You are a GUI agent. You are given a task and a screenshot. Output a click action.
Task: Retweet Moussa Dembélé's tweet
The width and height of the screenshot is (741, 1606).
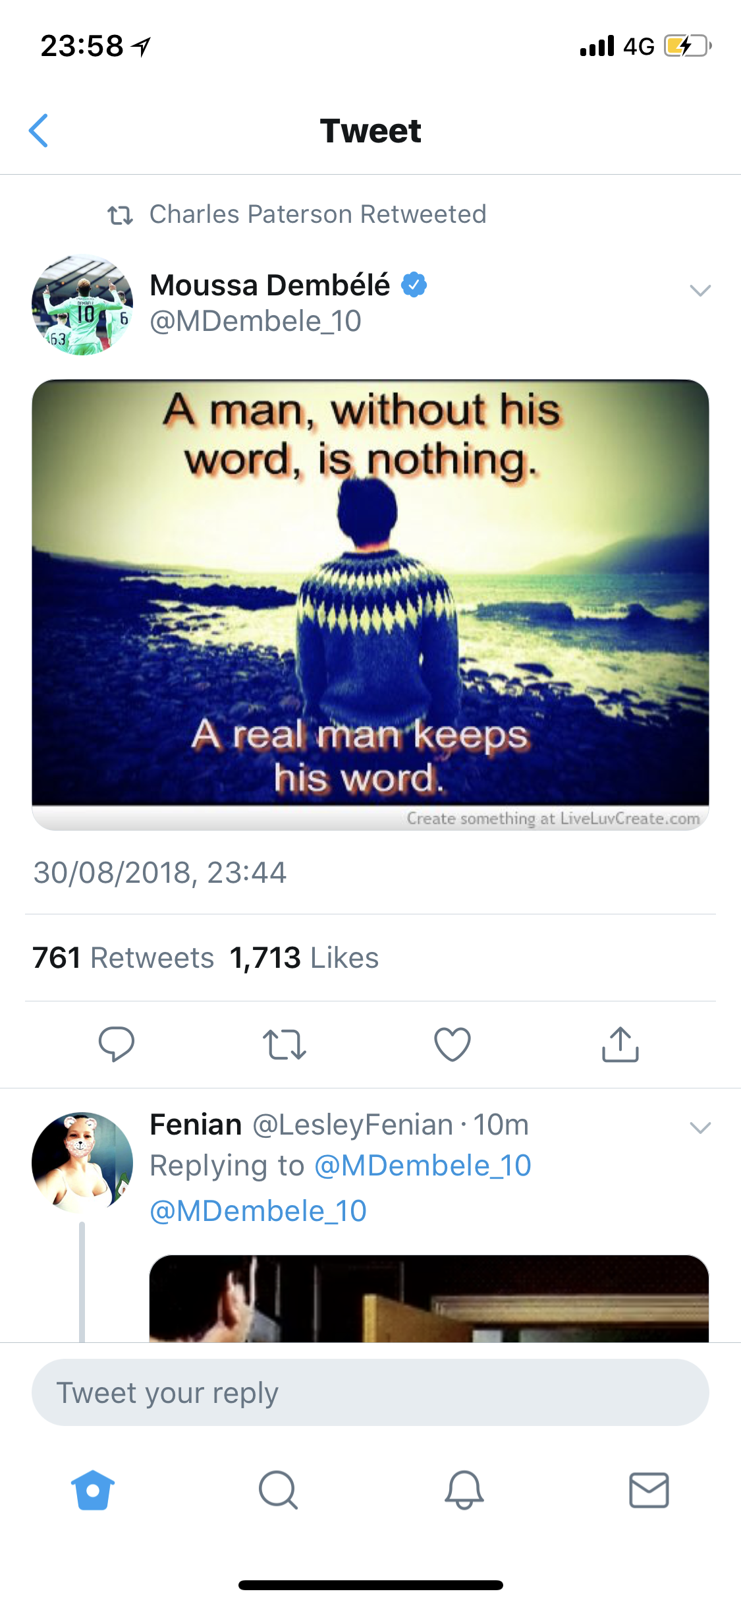click(284, 1044)
